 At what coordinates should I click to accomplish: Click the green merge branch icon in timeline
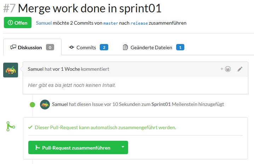pos(11,127)
